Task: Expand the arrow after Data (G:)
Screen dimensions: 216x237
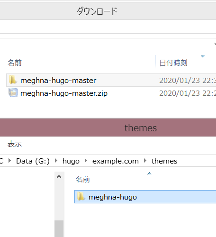Action: [x=56, y=161]
